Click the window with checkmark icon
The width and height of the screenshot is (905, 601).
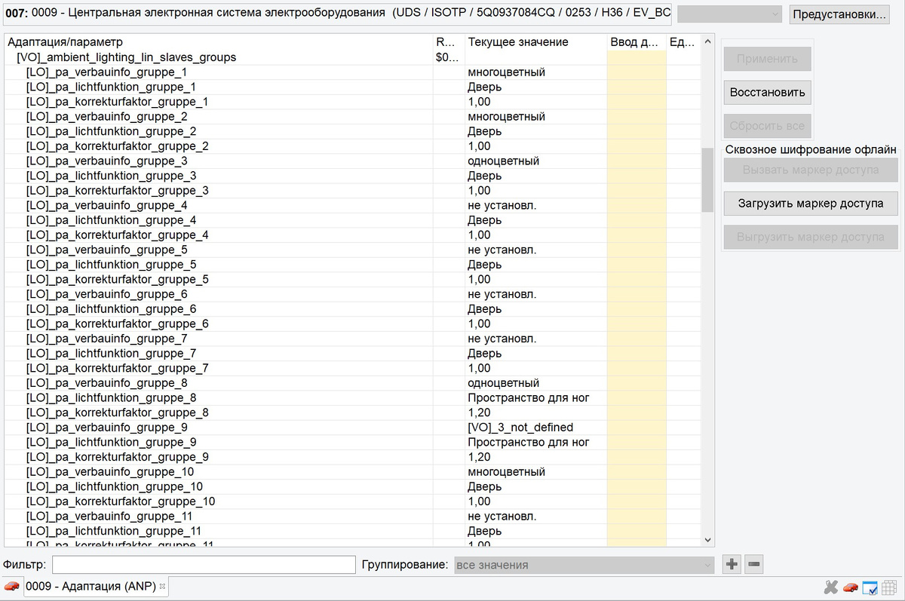tap(870, 587)
